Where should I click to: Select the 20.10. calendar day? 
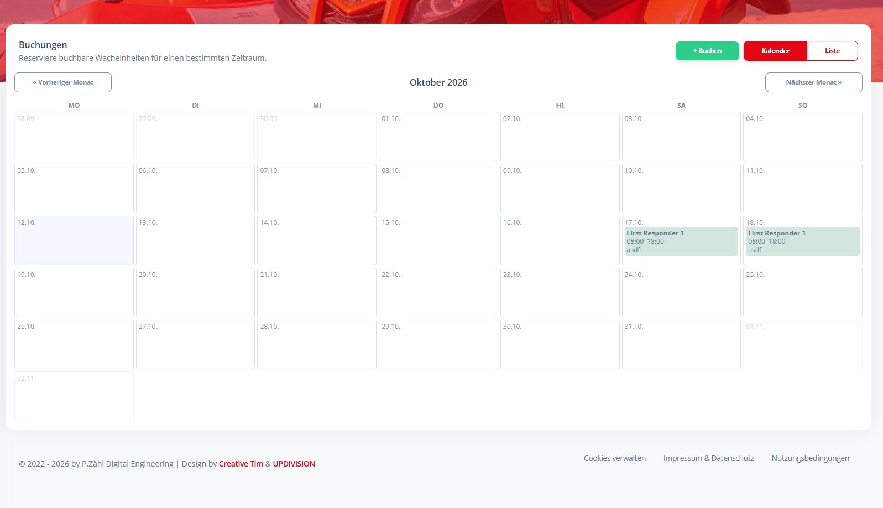coord(195,292)
